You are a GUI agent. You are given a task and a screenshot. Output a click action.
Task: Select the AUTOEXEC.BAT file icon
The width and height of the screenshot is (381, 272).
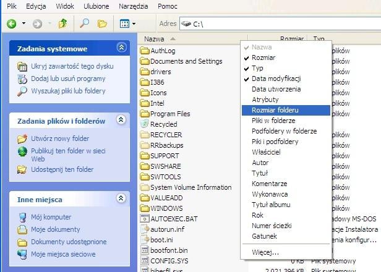point(145,218)
